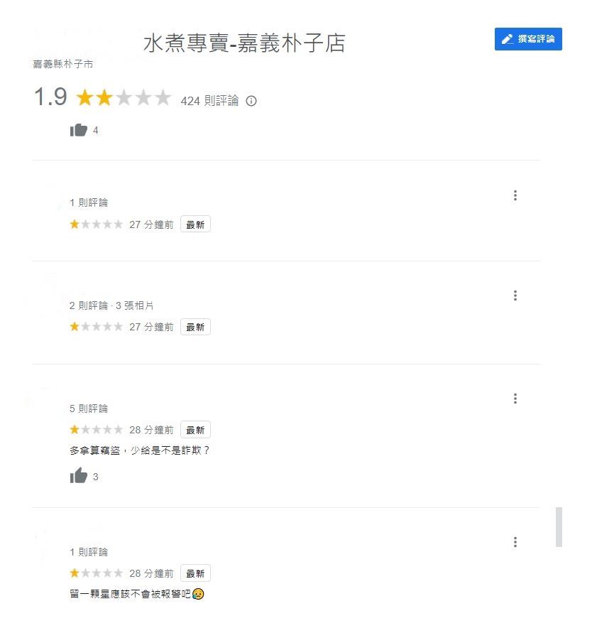The width and height of the screenshot is (597, 628).
Task: Open the review count info icon
Action: (x=251, y=101)
